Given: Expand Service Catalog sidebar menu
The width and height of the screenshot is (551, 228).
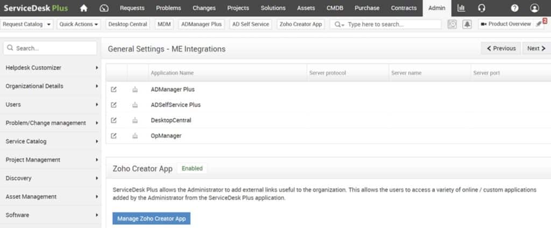Looking at the screenshot, I should pos(51,142).
